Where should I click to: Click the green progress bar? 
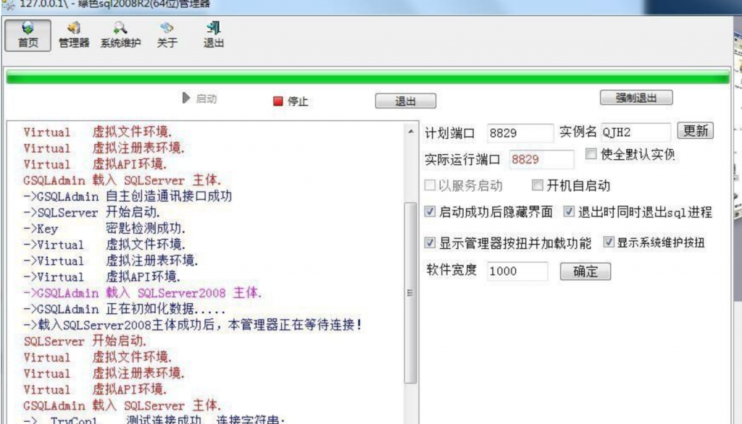click(367, 77)
